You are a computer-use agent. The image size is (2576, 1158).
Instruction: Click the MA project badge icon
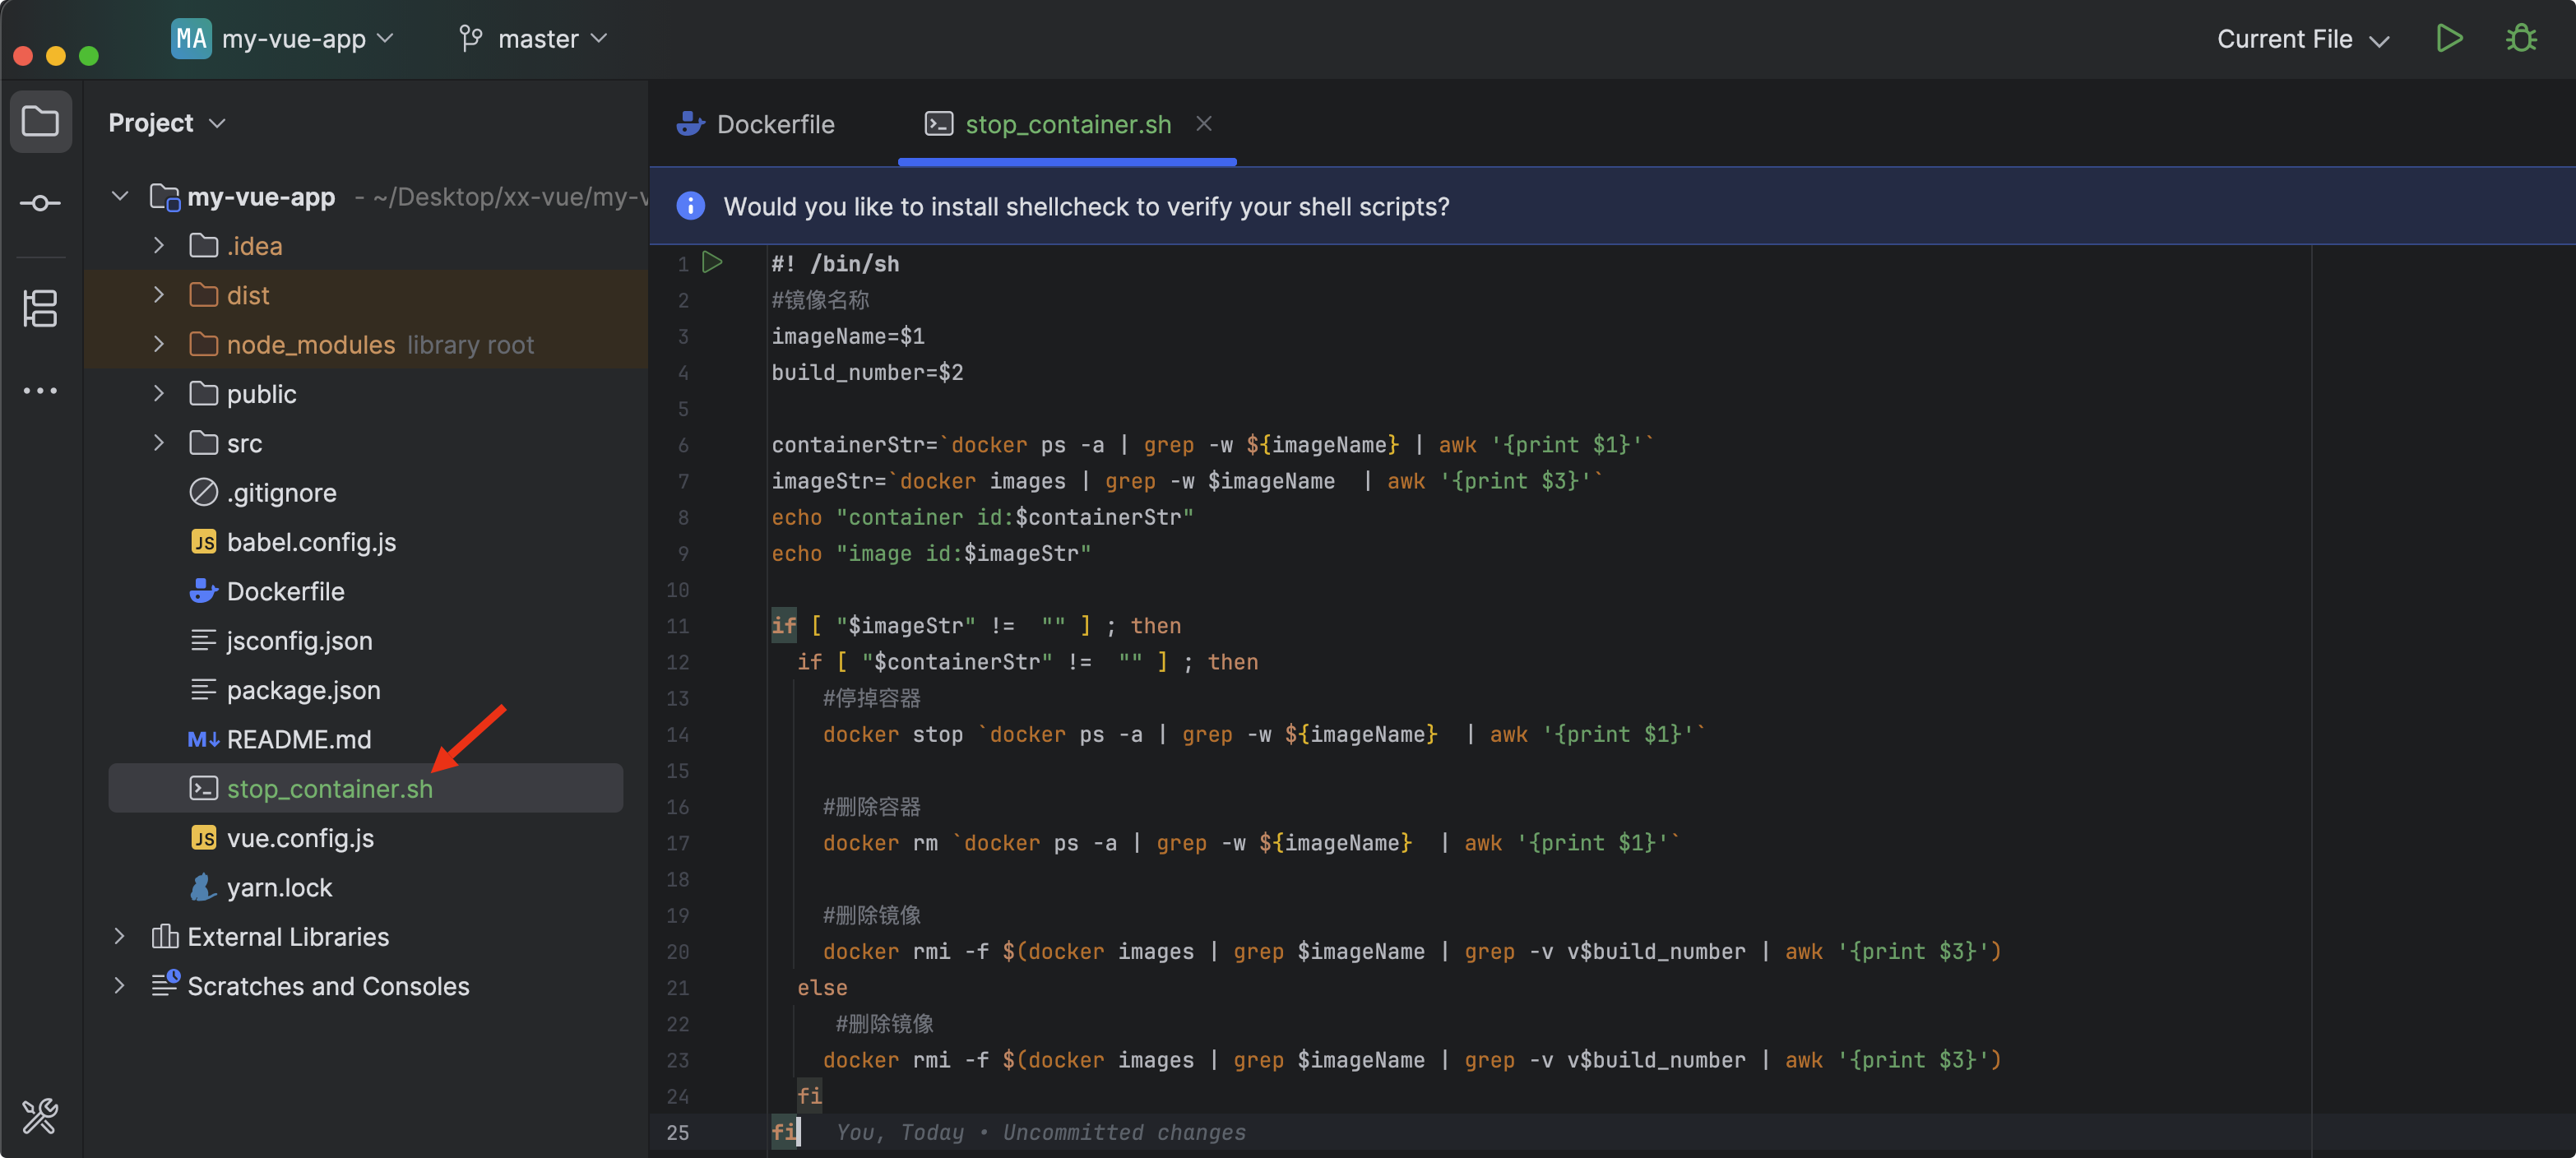[191, 39]
